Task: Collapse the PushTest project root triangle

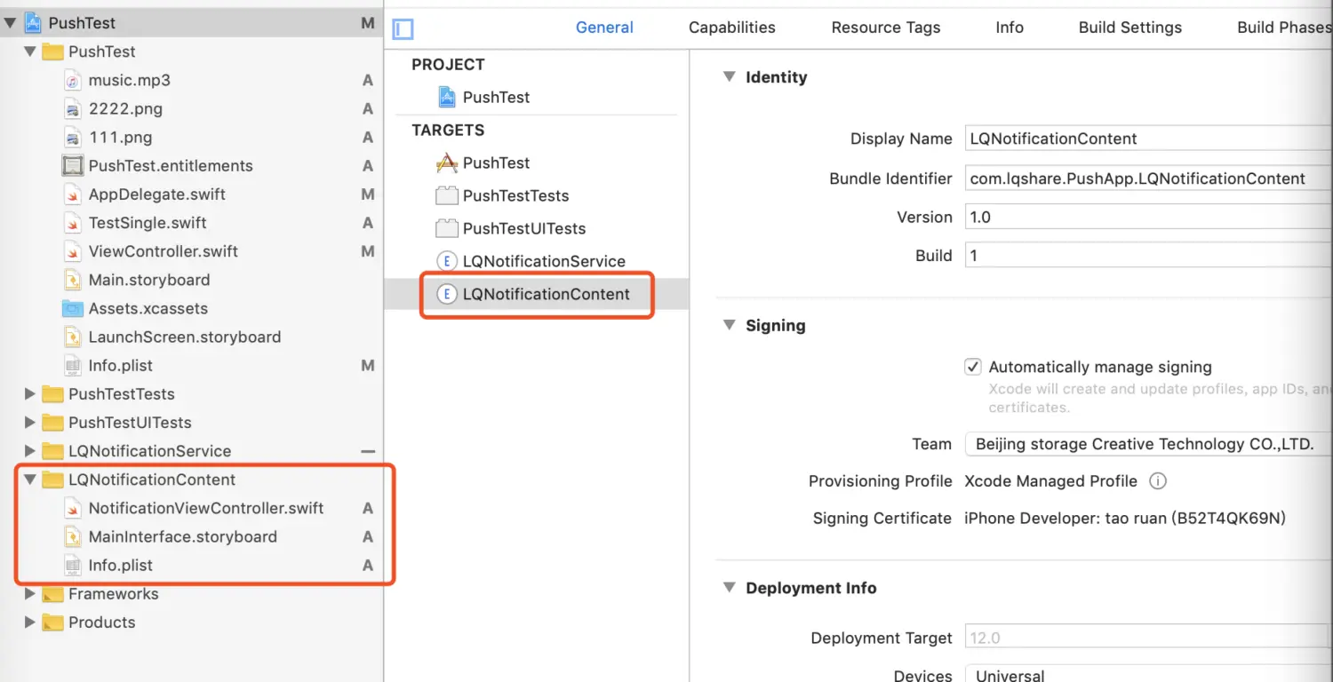Action: pyautogui.click(x=10, y=23)
